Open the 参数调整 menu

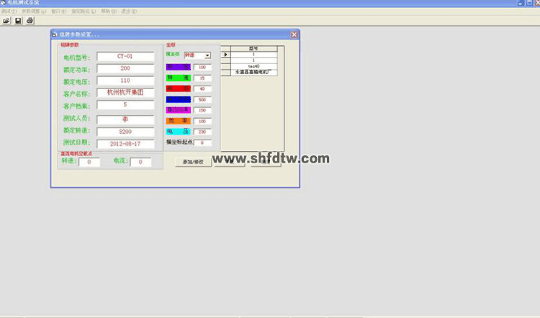pyautogui.click(x=34, y=12)
